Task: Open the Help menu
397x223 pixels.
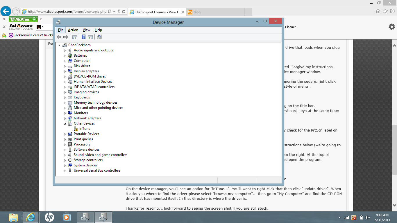Action: click(x=98, y=30)
